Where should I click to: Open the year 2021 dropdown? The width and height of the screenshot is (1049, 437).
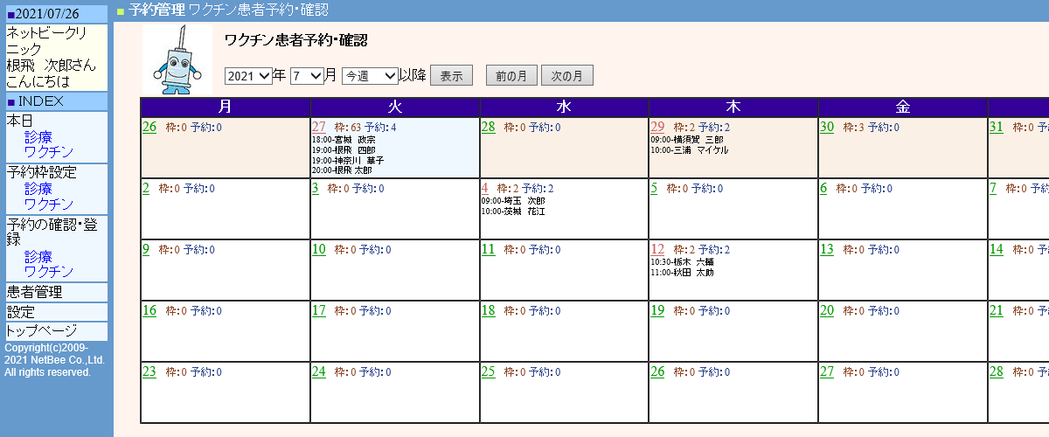248,76
